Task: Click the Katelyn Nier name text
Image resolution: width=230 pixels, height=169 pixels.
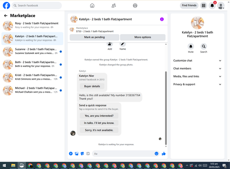Action: tap(86, 76)
